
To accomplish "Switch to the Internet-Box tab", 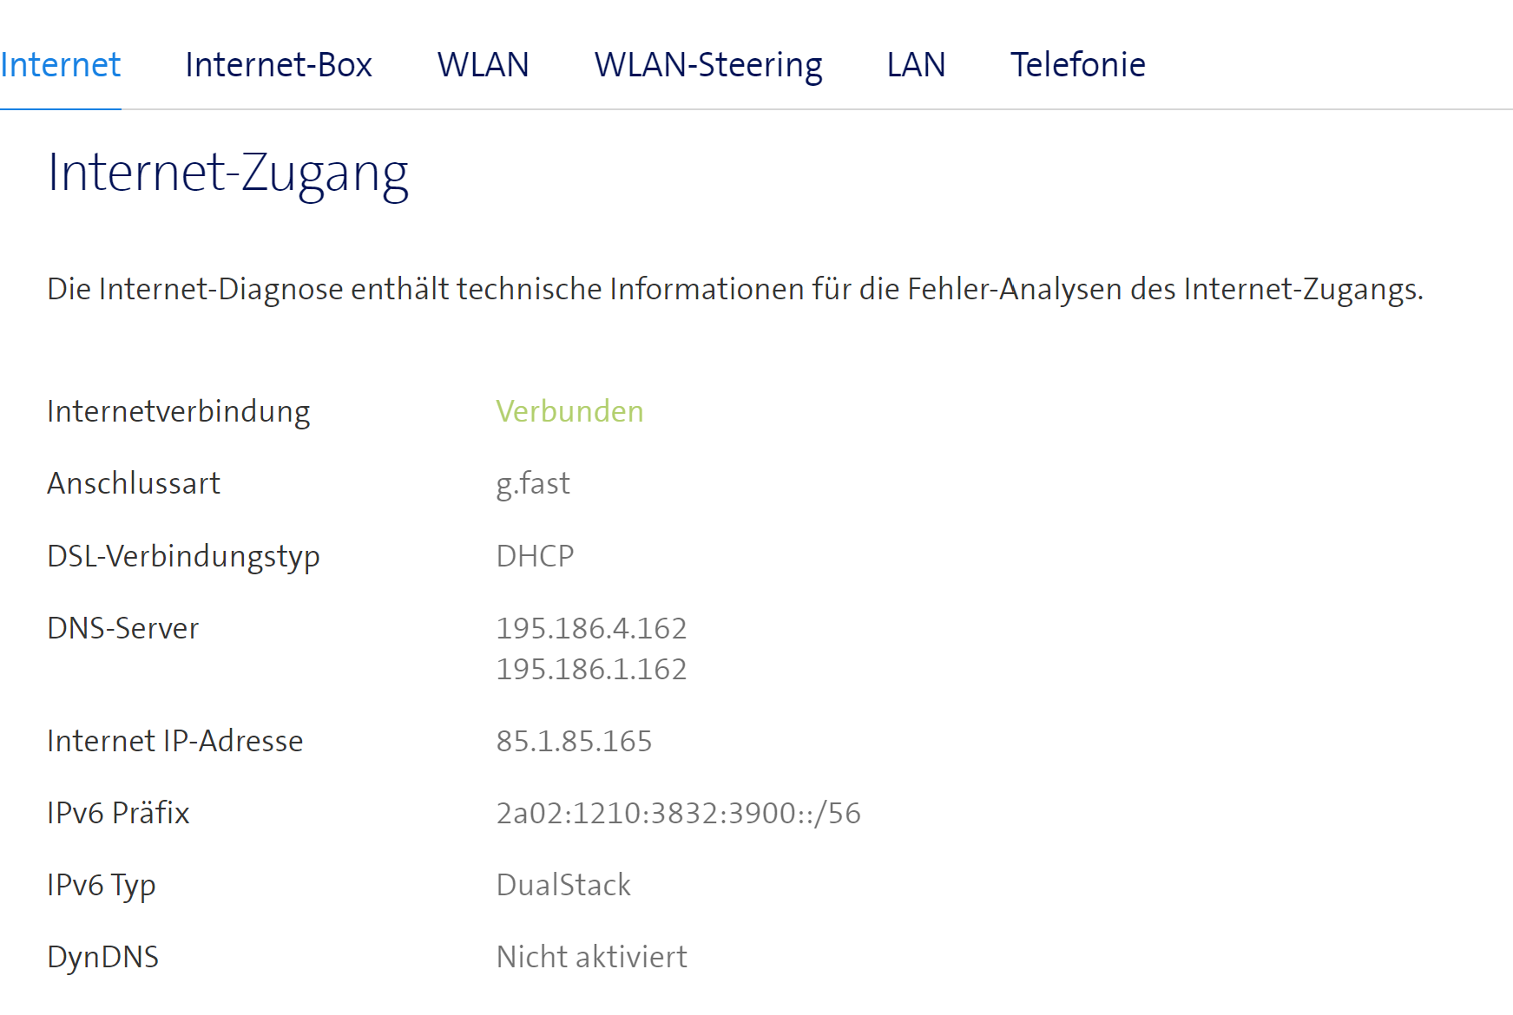I will pos(279,64).
